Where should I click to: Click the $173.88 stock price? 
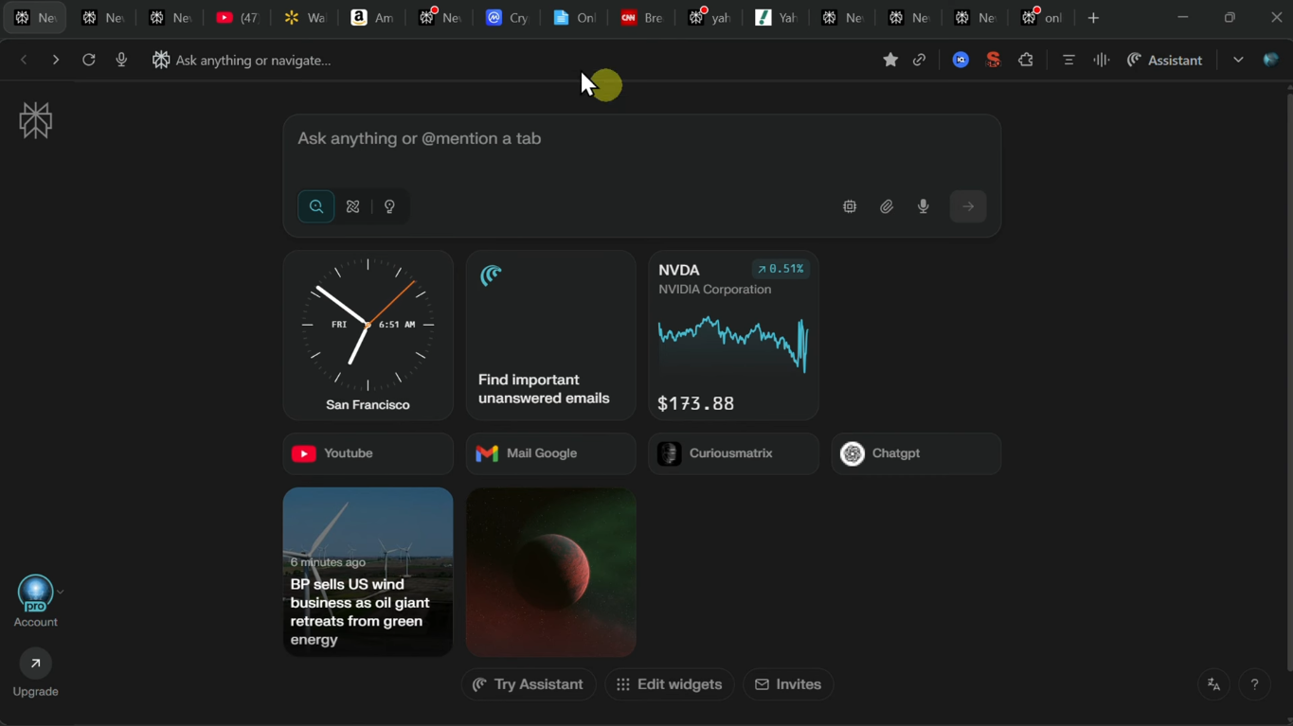point(695,403)
